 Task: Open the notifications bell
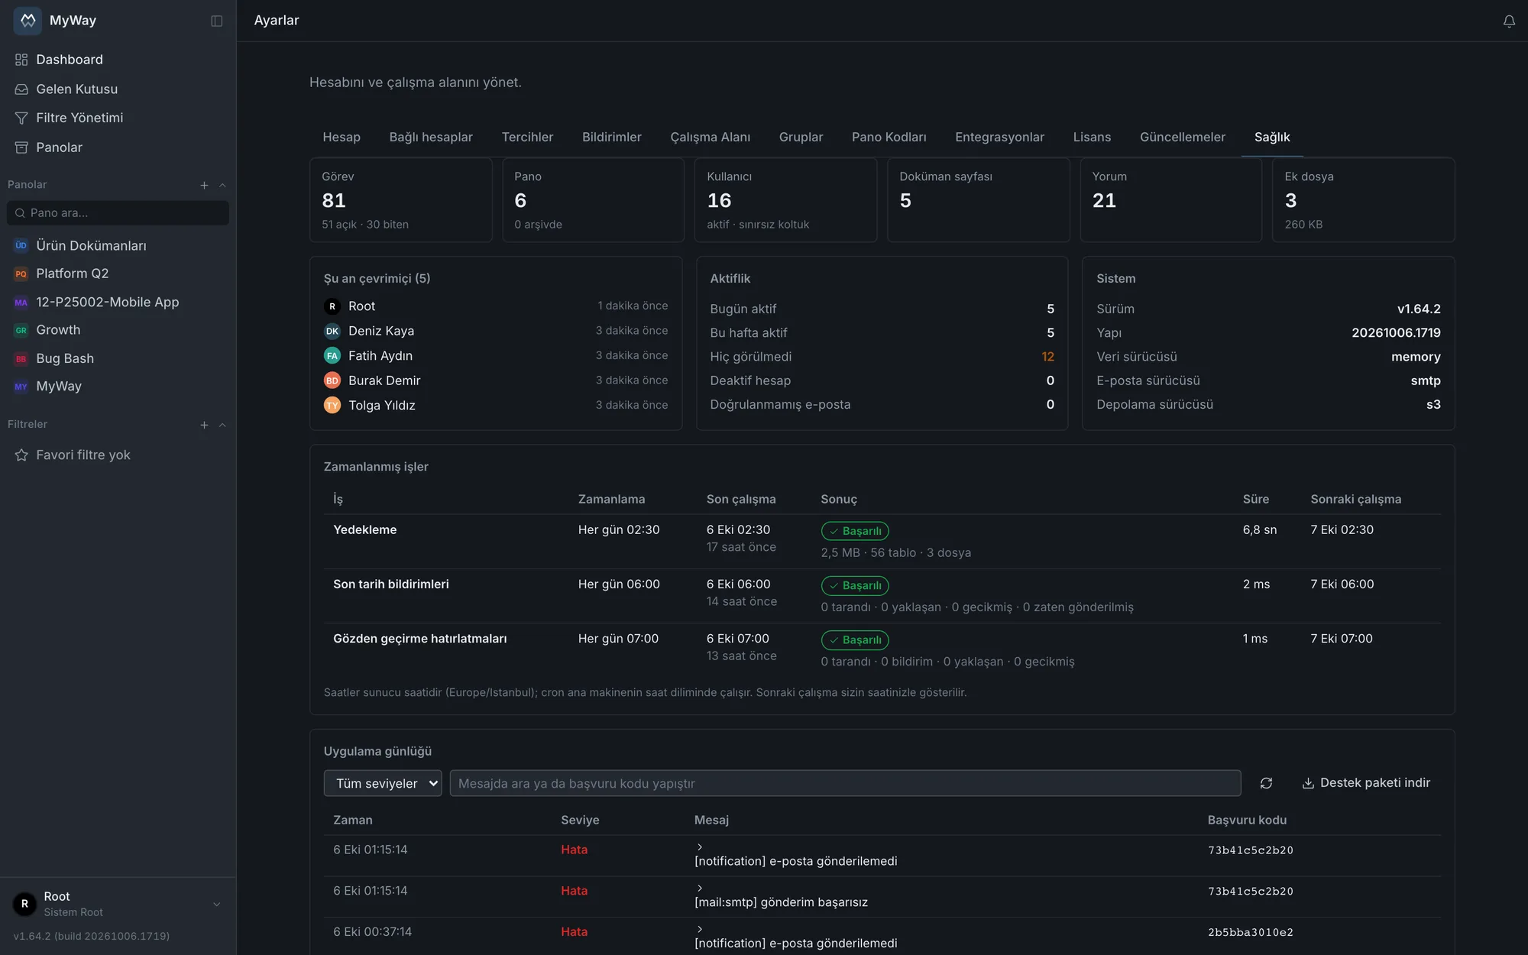coord(1509,21)
